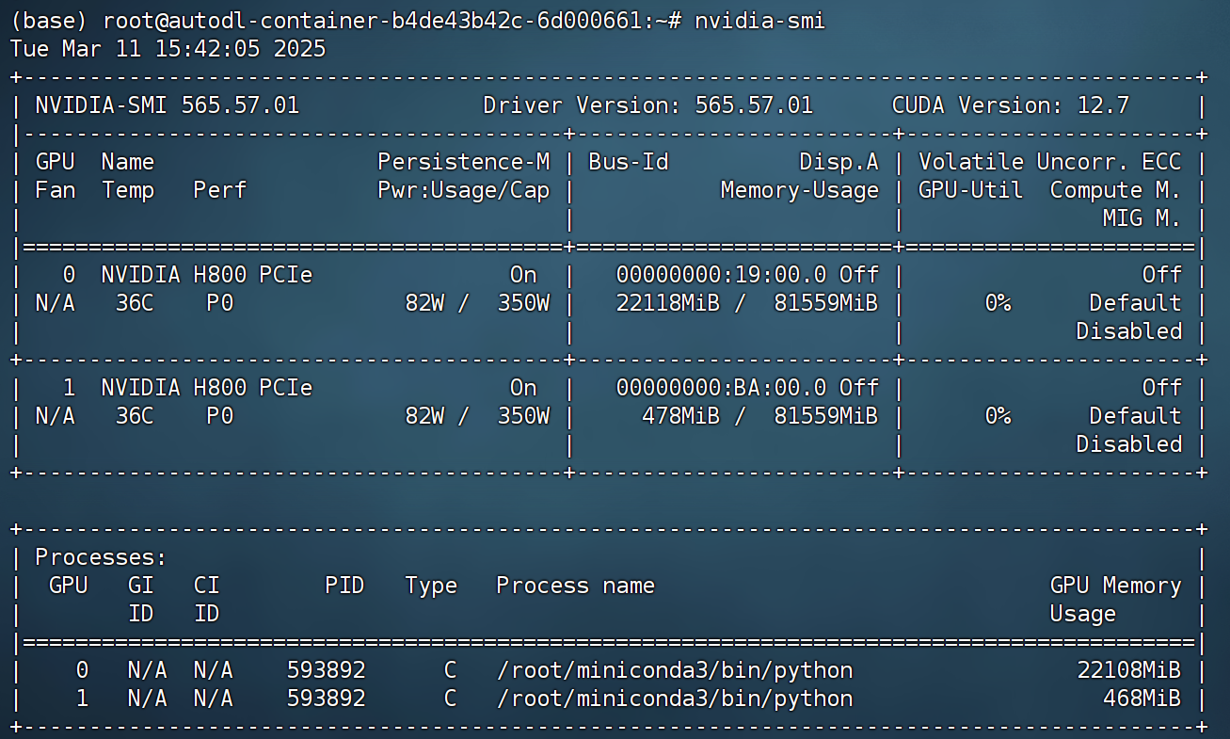Click memory usage value '22118MiB'
1230x739 pixels.
(668, 303)
